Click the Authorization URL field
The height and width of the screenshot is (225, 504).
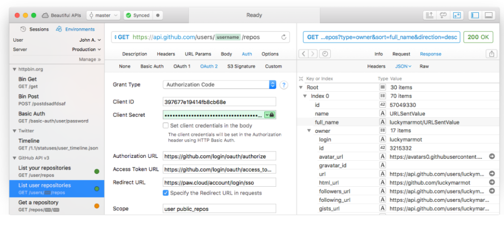click(220, 156)
